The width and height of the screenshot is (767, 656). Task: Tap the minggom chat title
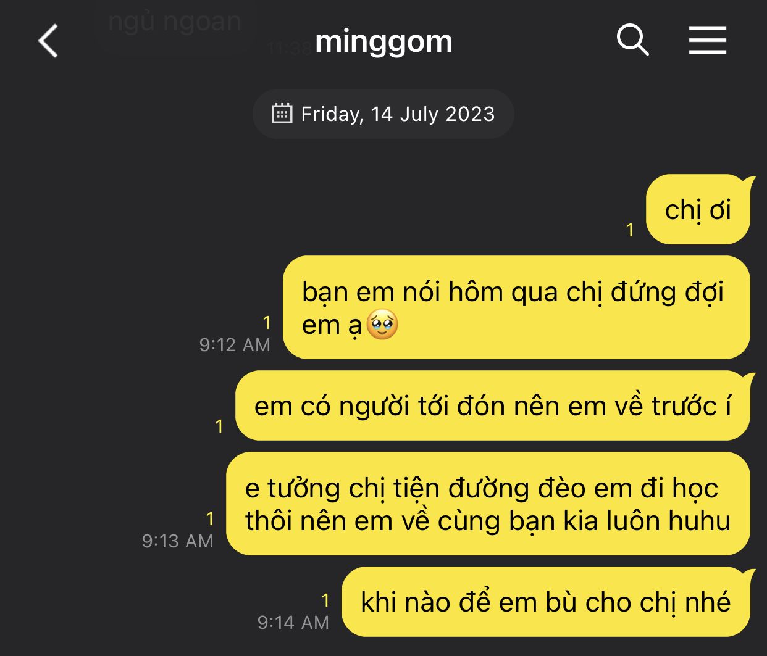(x=383, y=41)
